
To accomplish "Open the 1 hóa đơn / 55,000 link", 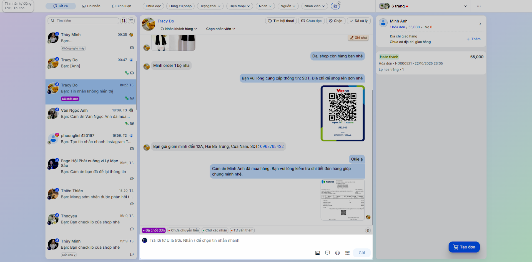I will click(405, 27).
